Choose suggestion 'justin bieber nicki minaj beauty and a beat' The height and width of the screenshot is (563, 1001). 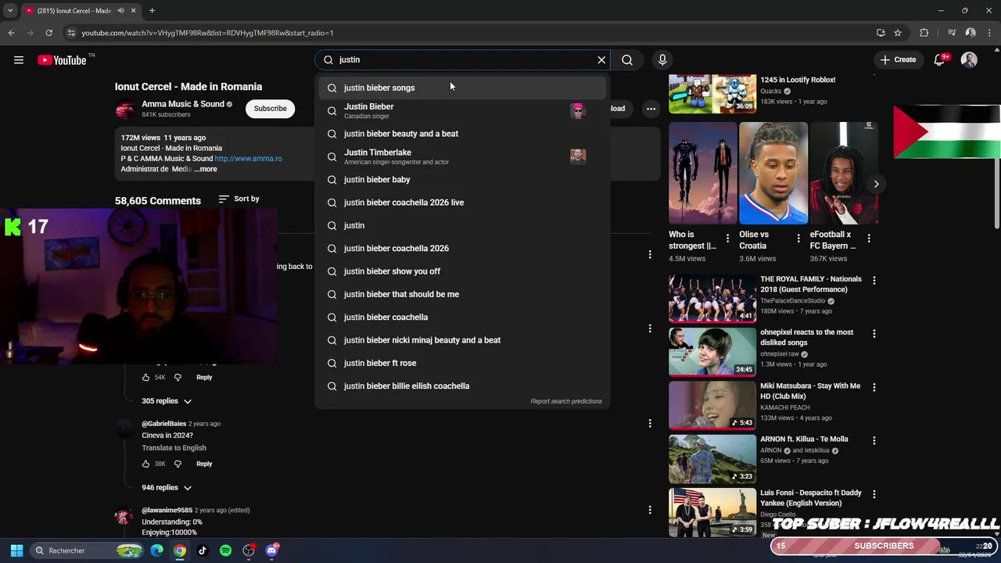462,340
